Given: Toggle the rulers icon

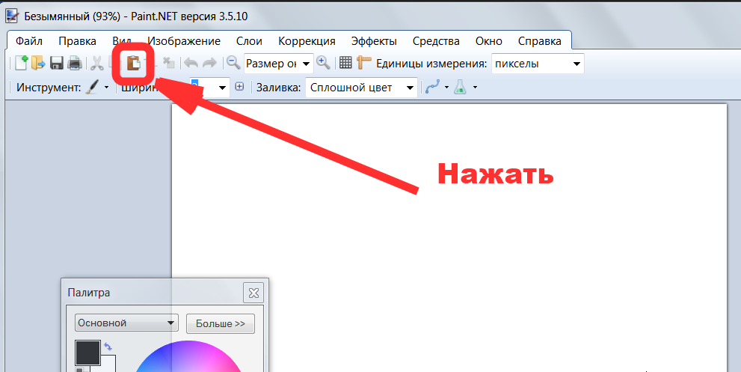Looking at the screenshot, I should [x=364, y=62].
